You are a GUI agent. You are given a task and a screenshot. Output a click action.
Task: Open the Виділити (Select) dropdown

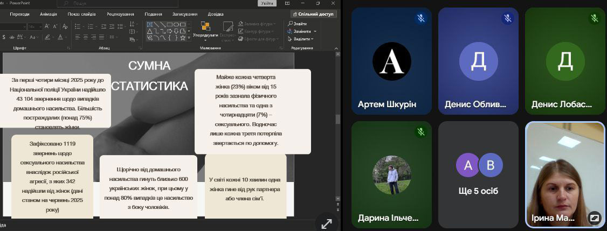(x=302, y=39)
